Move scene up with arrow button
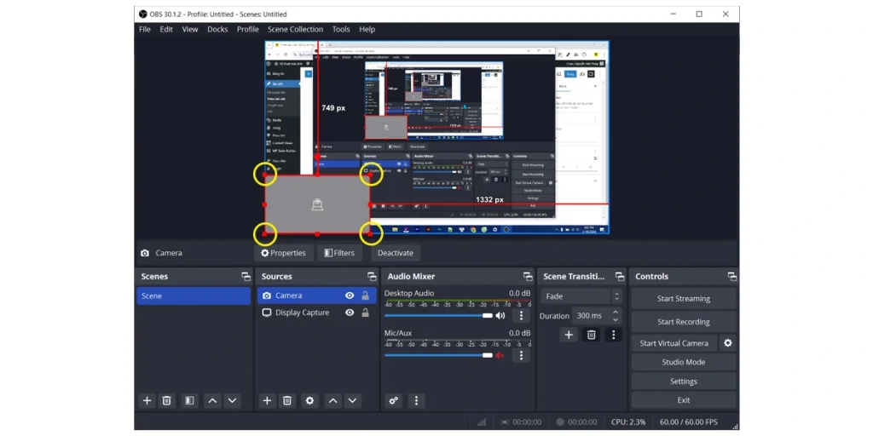Screen dimensions: 873x436 (212, 400)
